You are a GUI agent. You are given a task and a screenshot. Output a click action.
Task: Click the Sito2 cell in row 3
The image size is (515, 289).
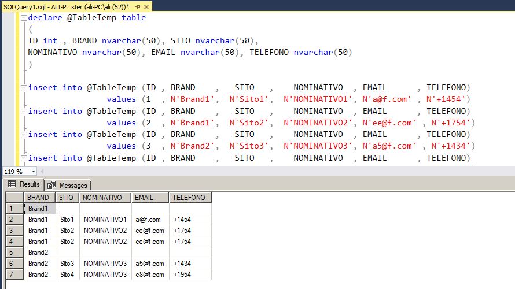click(68, 231)
